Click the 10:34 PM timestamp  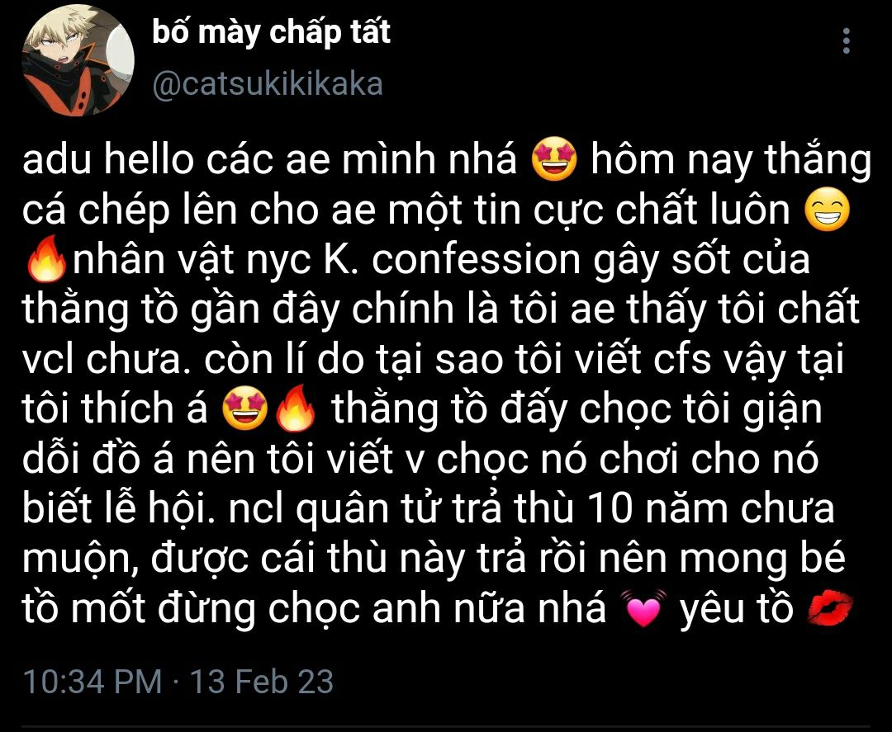point(93,681)
